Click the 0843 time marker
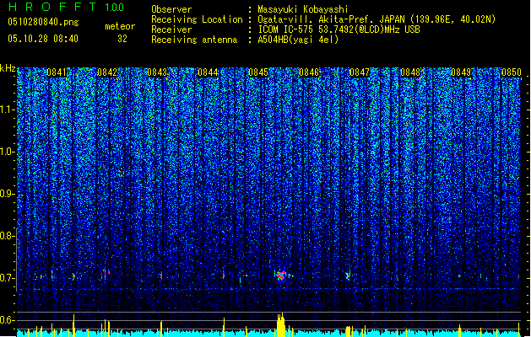 coord(157,72)
